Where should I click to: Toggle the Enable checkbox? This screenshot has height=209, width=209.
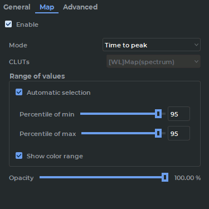pos(8,24)
